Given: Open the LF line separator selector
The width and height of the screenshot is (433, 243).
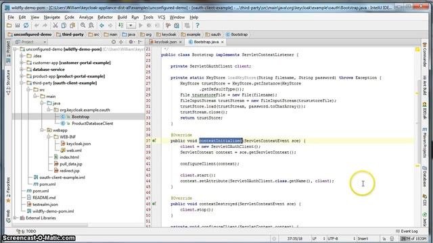Looking at the screenshot, I should (319, 238).
